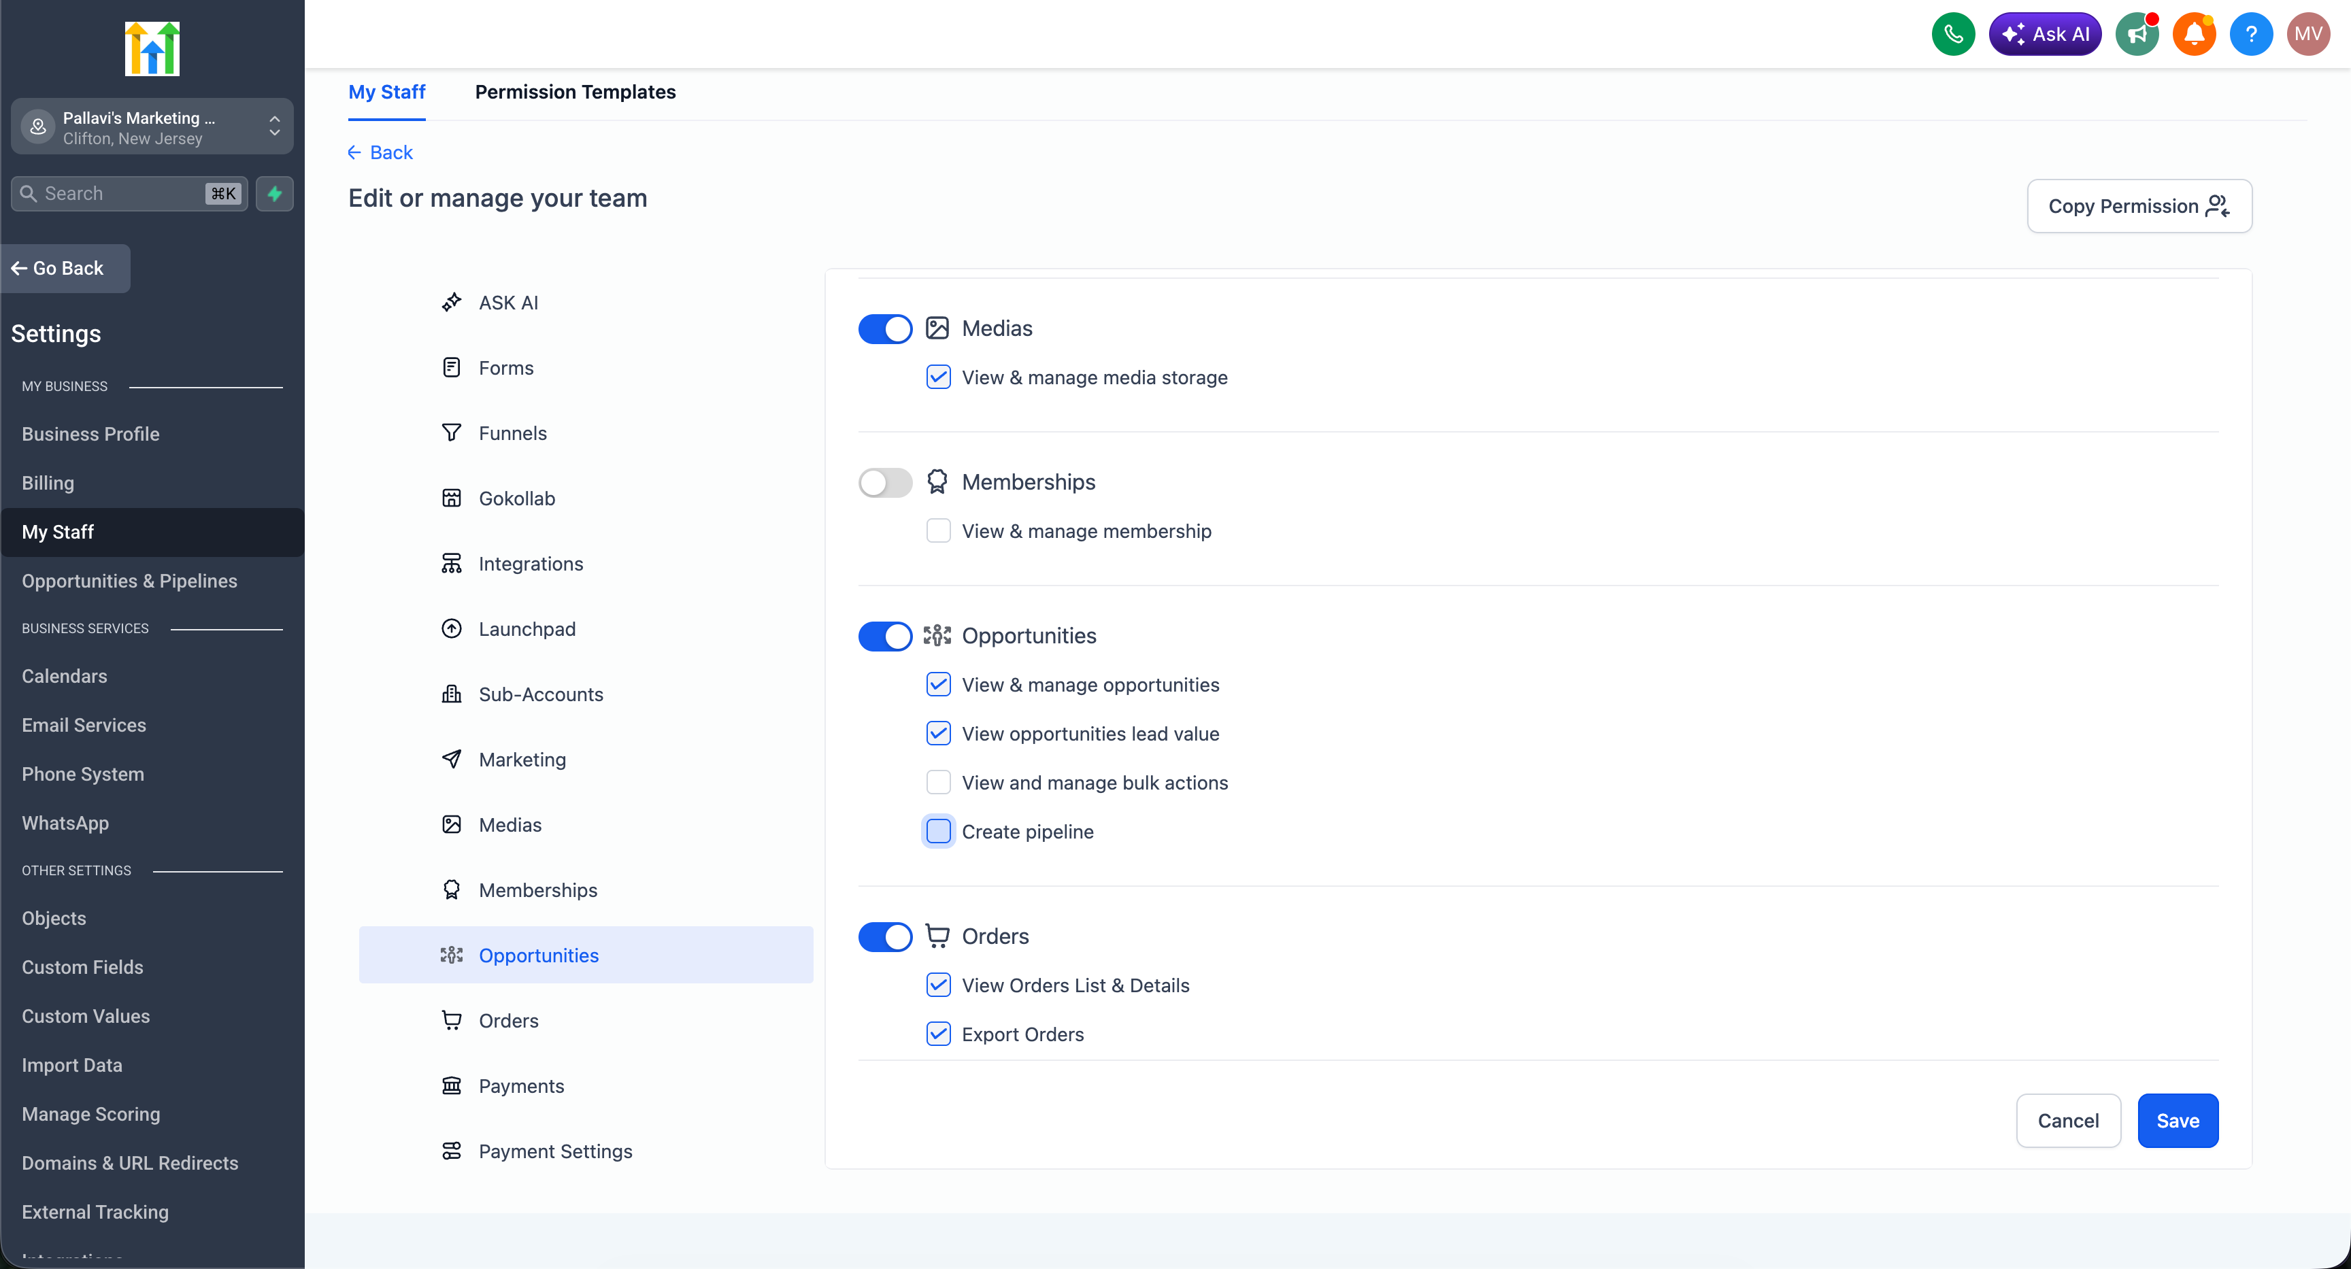The height and width of the screenshot is (1269, 2351).
Task: Click the Back link
Action: click(x=380, y=152)
